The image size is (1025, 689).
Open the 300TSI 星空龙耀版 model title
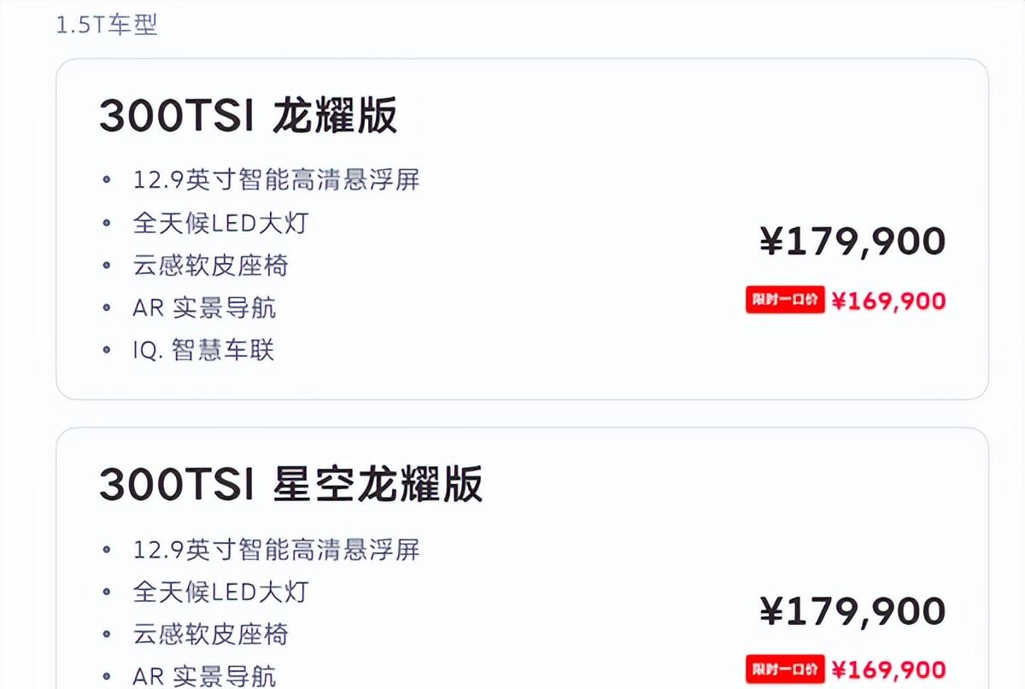291,483
